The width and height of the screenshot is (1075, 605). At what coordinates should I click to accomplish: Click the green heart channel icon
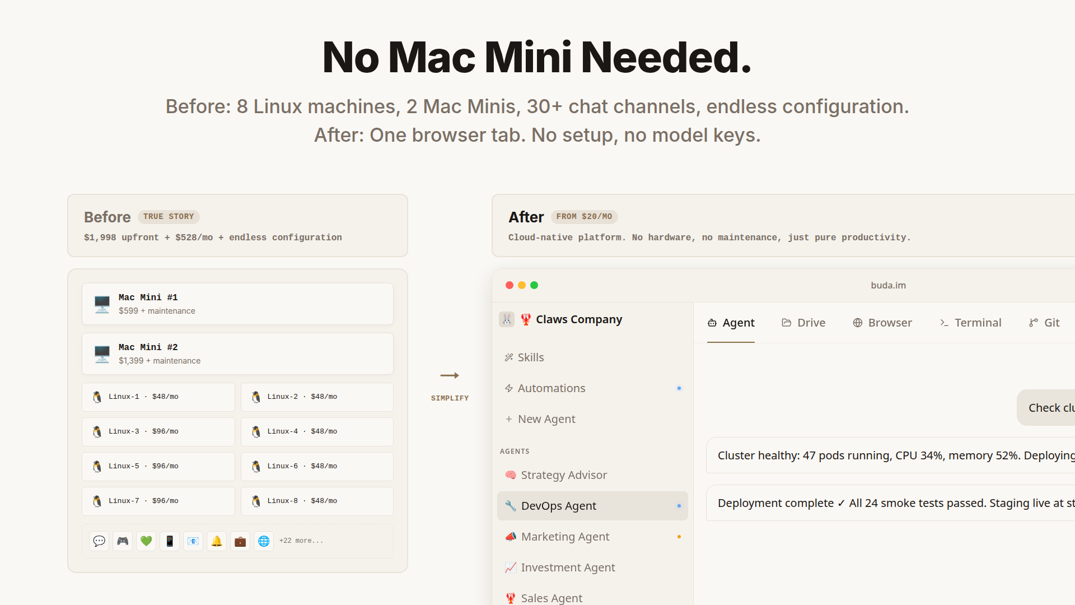146,541
